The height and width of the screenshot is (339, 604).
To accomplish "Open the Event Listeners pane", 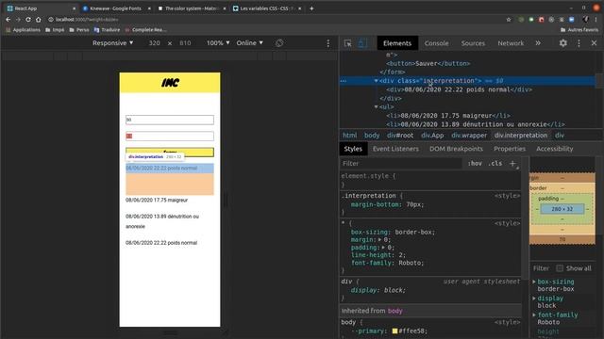I will [395, 149].
